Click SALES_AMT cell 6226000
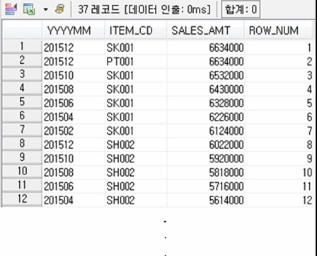317x256 pixels. pos(205,117)
